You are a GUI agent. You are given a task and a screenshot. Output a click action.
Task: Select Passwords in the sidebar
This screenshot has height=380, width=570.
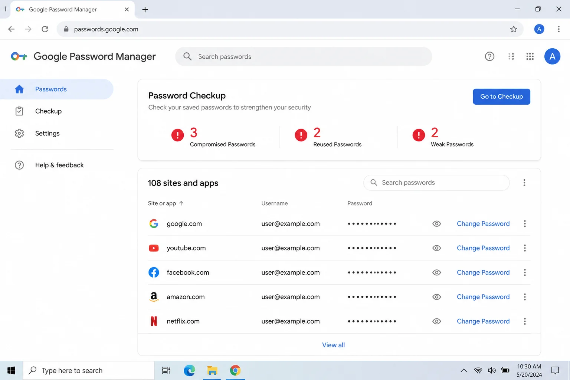[x=57, y=89]
